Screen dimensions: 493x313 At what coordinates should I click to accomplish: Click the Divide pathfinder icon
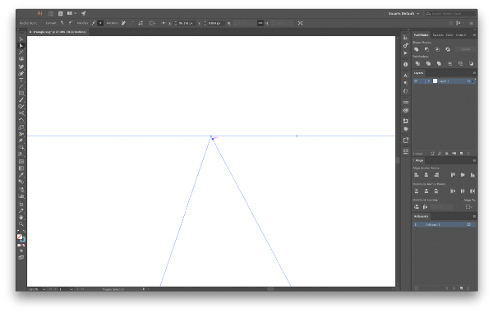pyautogui.click(x=417, y=63)
